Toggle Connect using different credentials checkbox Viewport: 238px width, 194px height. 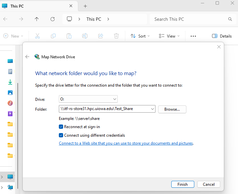click(x=61, y=135)
